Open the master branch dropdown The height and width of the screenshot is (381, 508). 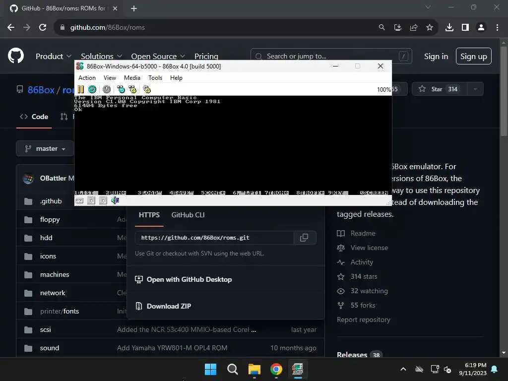(45, 148)
